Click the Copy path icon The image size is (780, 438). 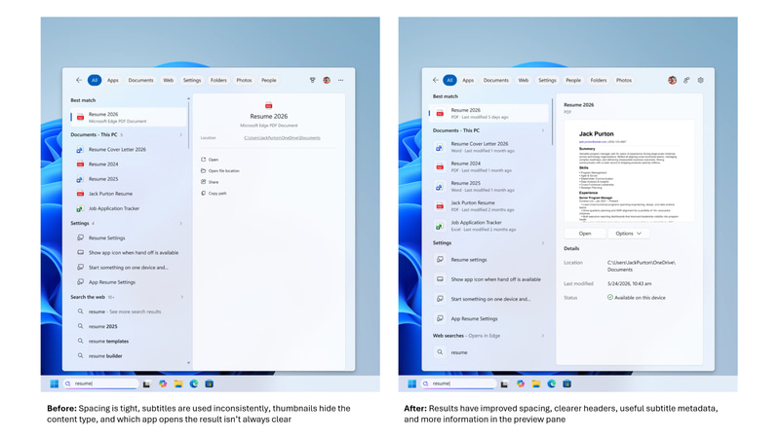tap(203, 193)
